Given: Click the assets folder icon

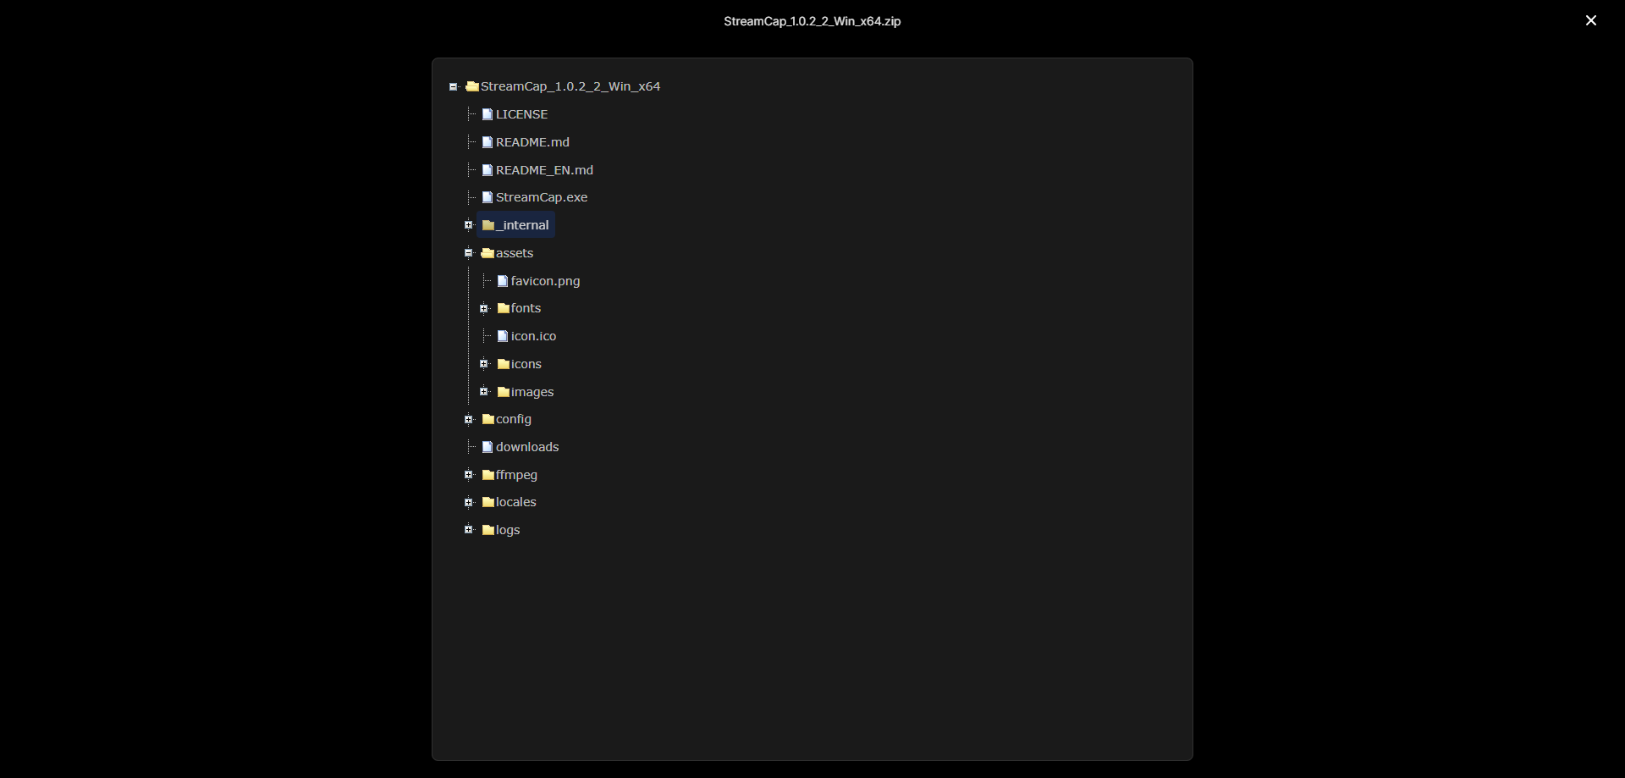Looking at the screenshot, I should [x=488, y=253].
